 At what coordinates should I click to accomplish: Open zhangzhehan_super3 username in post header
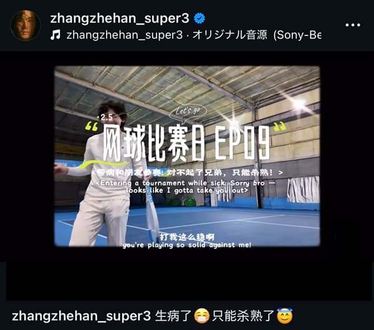(x=120, y=18)
